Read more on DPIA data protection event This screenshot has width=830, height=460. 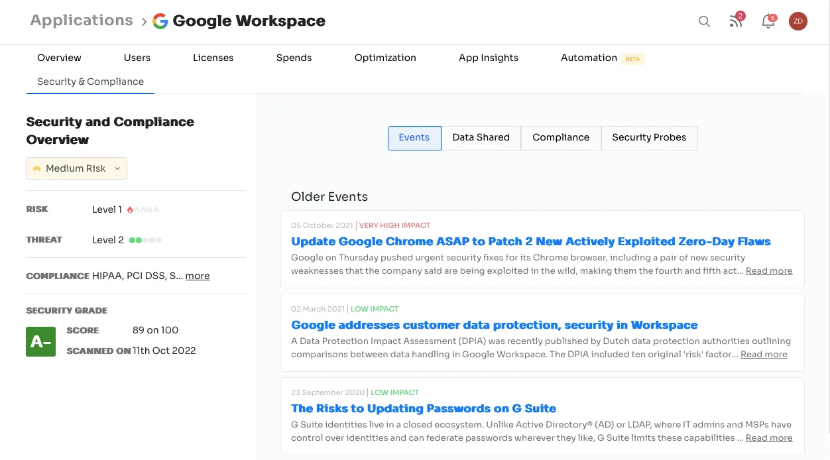[764, 354]
